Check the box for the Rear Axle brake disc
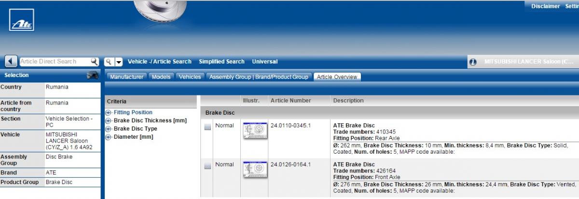This screenshot has width=579, height=199. coord(207,127)
